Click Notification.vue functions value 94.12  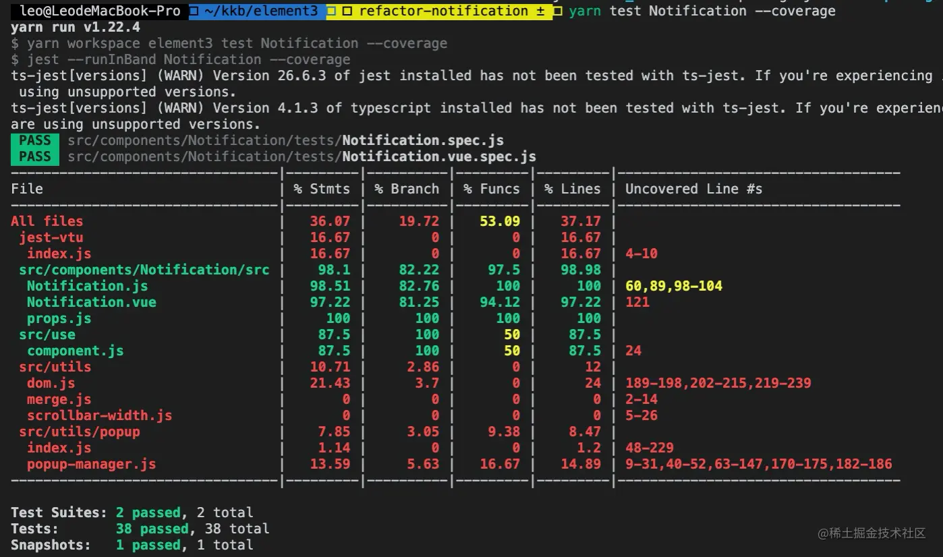[500, 302]
